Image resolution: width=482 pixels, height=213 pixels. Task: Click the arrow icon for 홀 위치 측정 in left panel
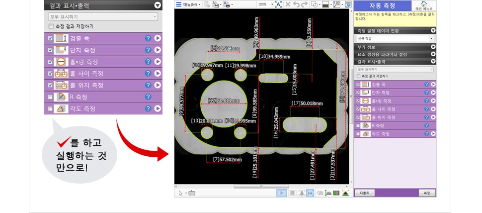click(x=157, y=85)
